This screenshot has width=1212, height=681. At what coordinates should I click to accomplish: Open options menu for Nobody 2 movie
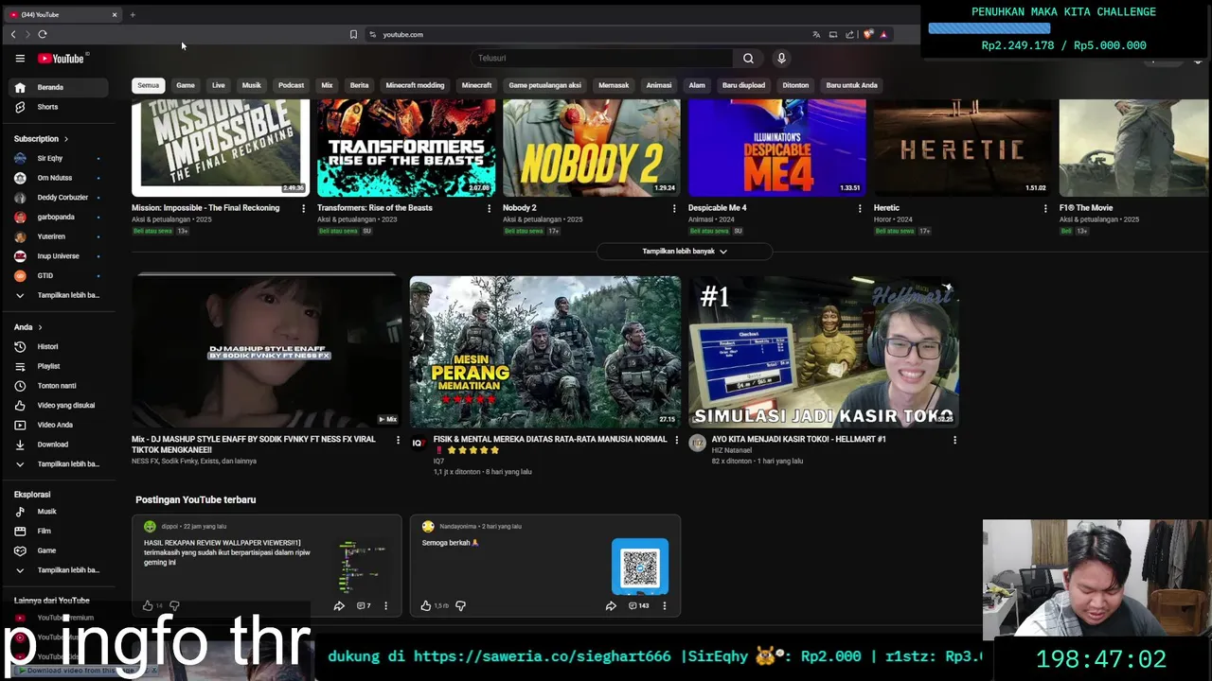click(674, 208)
